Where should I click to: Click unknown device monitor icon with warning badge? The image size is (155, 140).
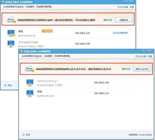11,33
